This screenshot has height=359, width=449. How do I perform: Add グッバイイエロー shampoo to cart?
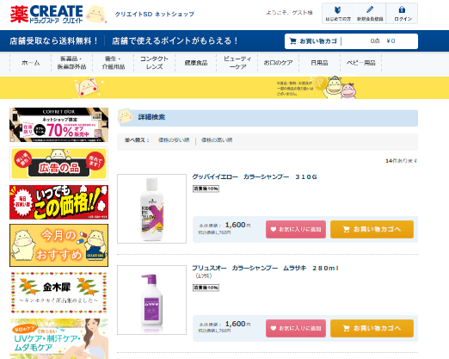(372, 229)
